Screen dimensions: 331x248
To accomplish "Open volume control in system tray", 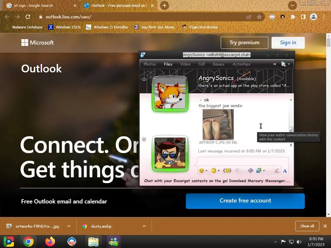I will point(299,242).
